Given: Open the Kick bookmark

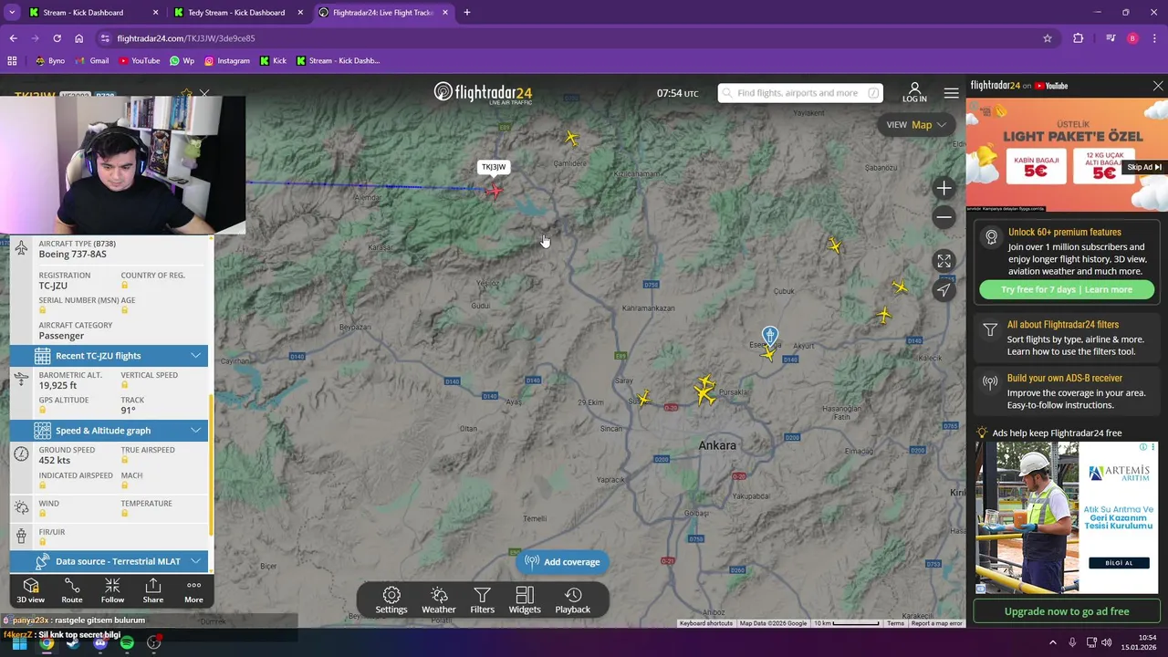Looking at the screenshot, I should 273,61.
